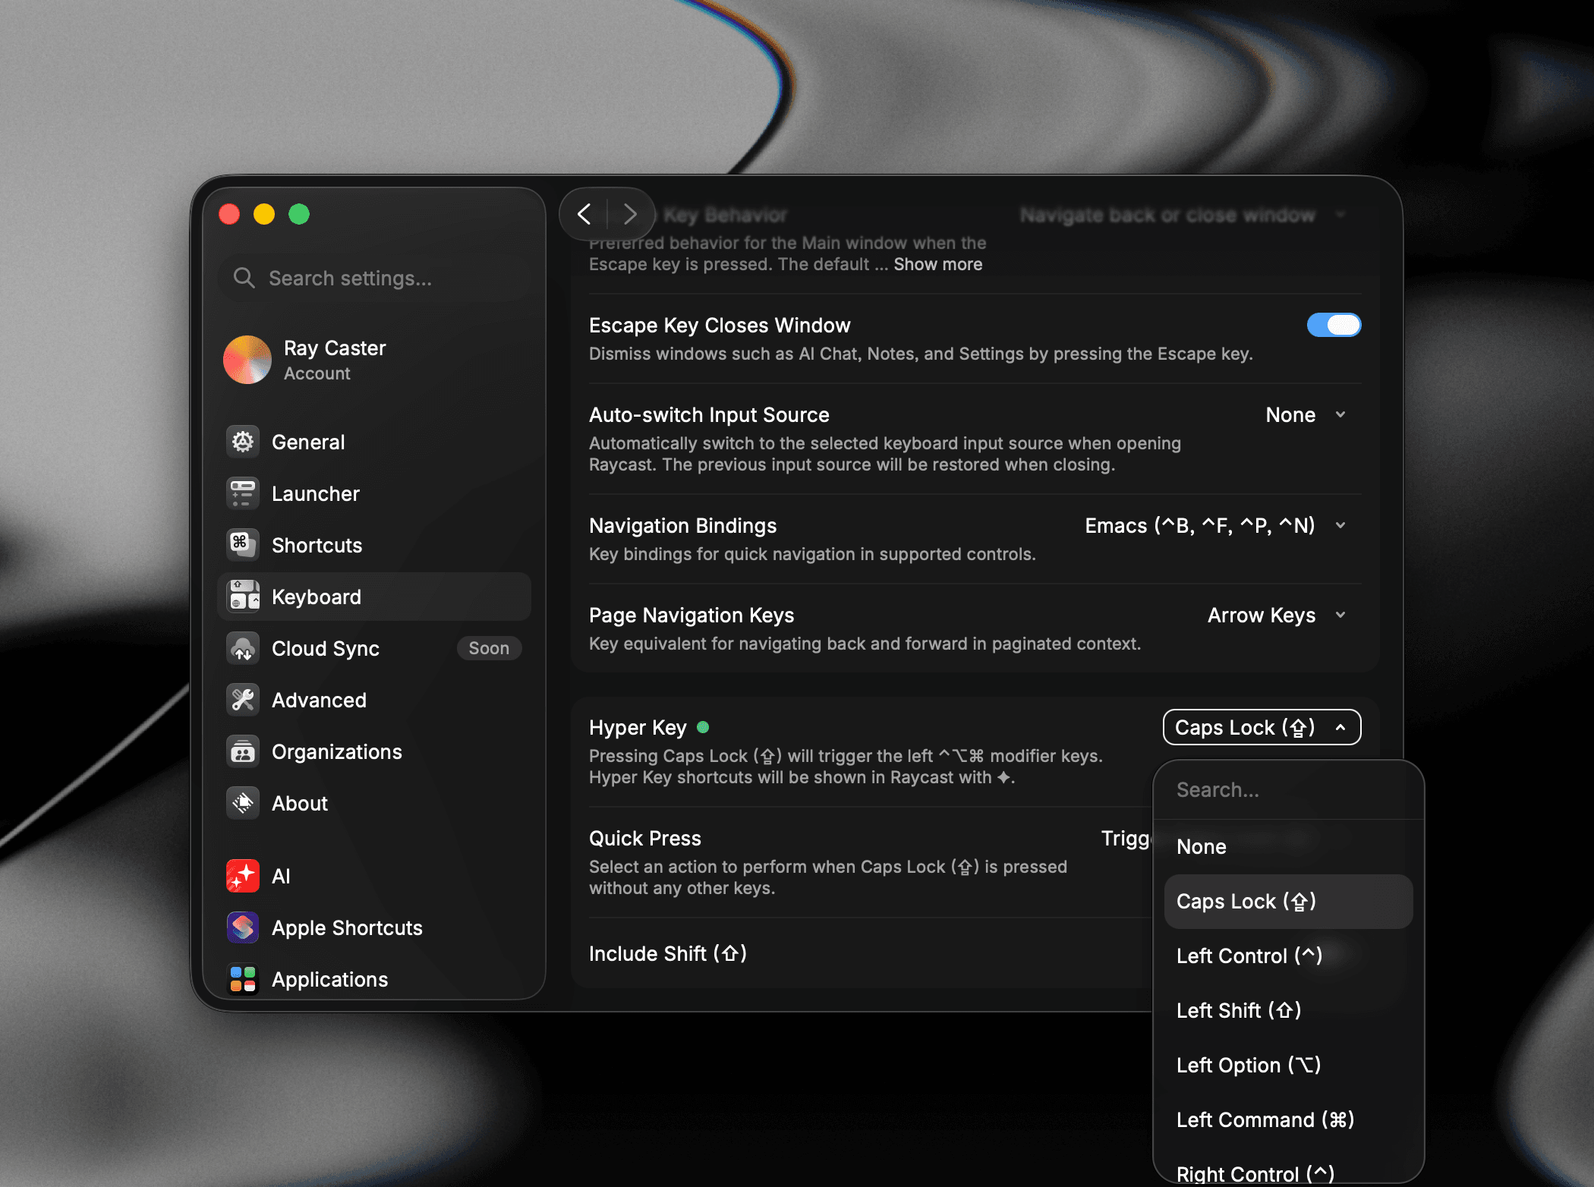Click Hyper Key green status dot
Image resolution: width=1594 pixels, height=1187 pixels.
pos(703,727)
